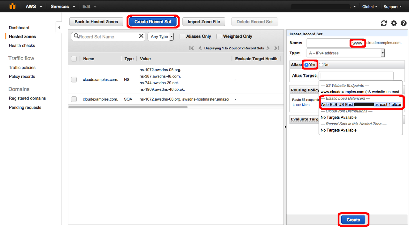409x227 pixels.
Task: Collapse the left navigation pane arrow
Action: pos(59,28)
